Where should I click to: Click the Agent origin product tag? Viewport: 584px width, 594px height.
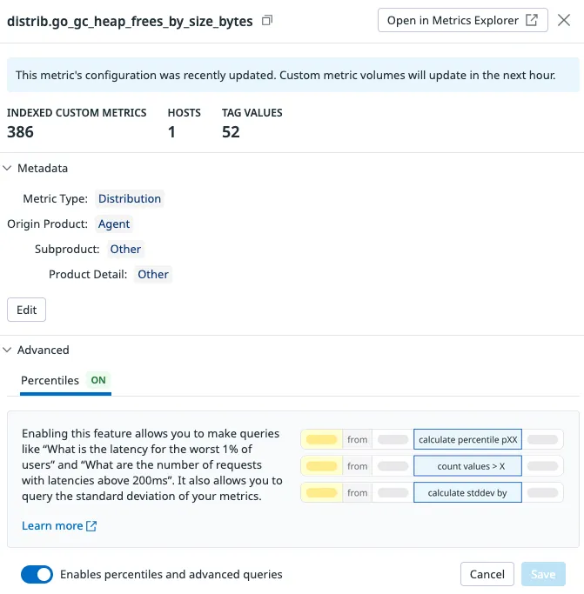(x=114, y=224)
